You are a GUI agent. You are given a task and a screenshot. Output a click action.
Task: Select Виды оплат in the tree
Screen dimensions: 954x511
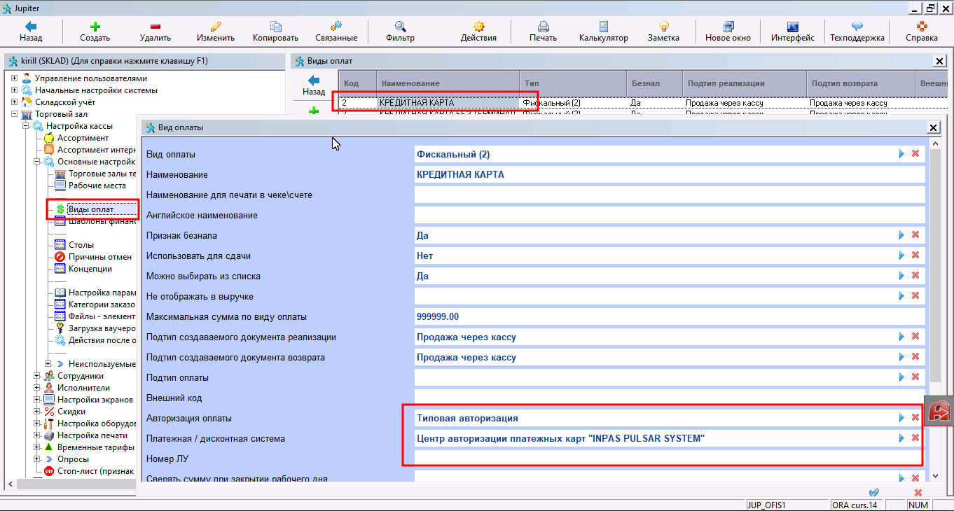coord(91,209)
